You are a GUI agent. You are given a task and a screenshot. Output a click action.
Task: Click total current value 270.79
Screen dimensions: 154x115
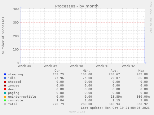click(x=58, y=104)
